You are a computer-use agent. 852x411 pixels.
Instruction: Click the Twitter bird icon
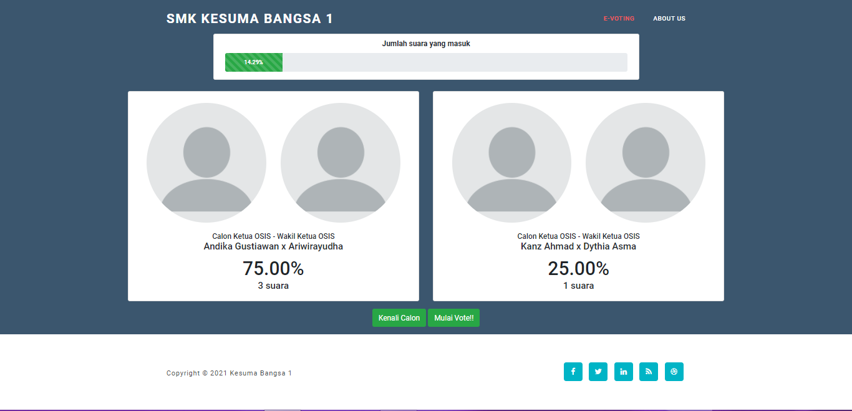(598, 372)
